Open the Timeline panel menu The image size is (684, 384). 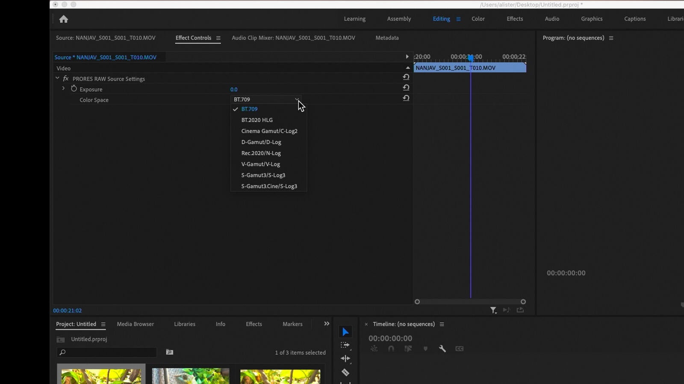[442, 324]
